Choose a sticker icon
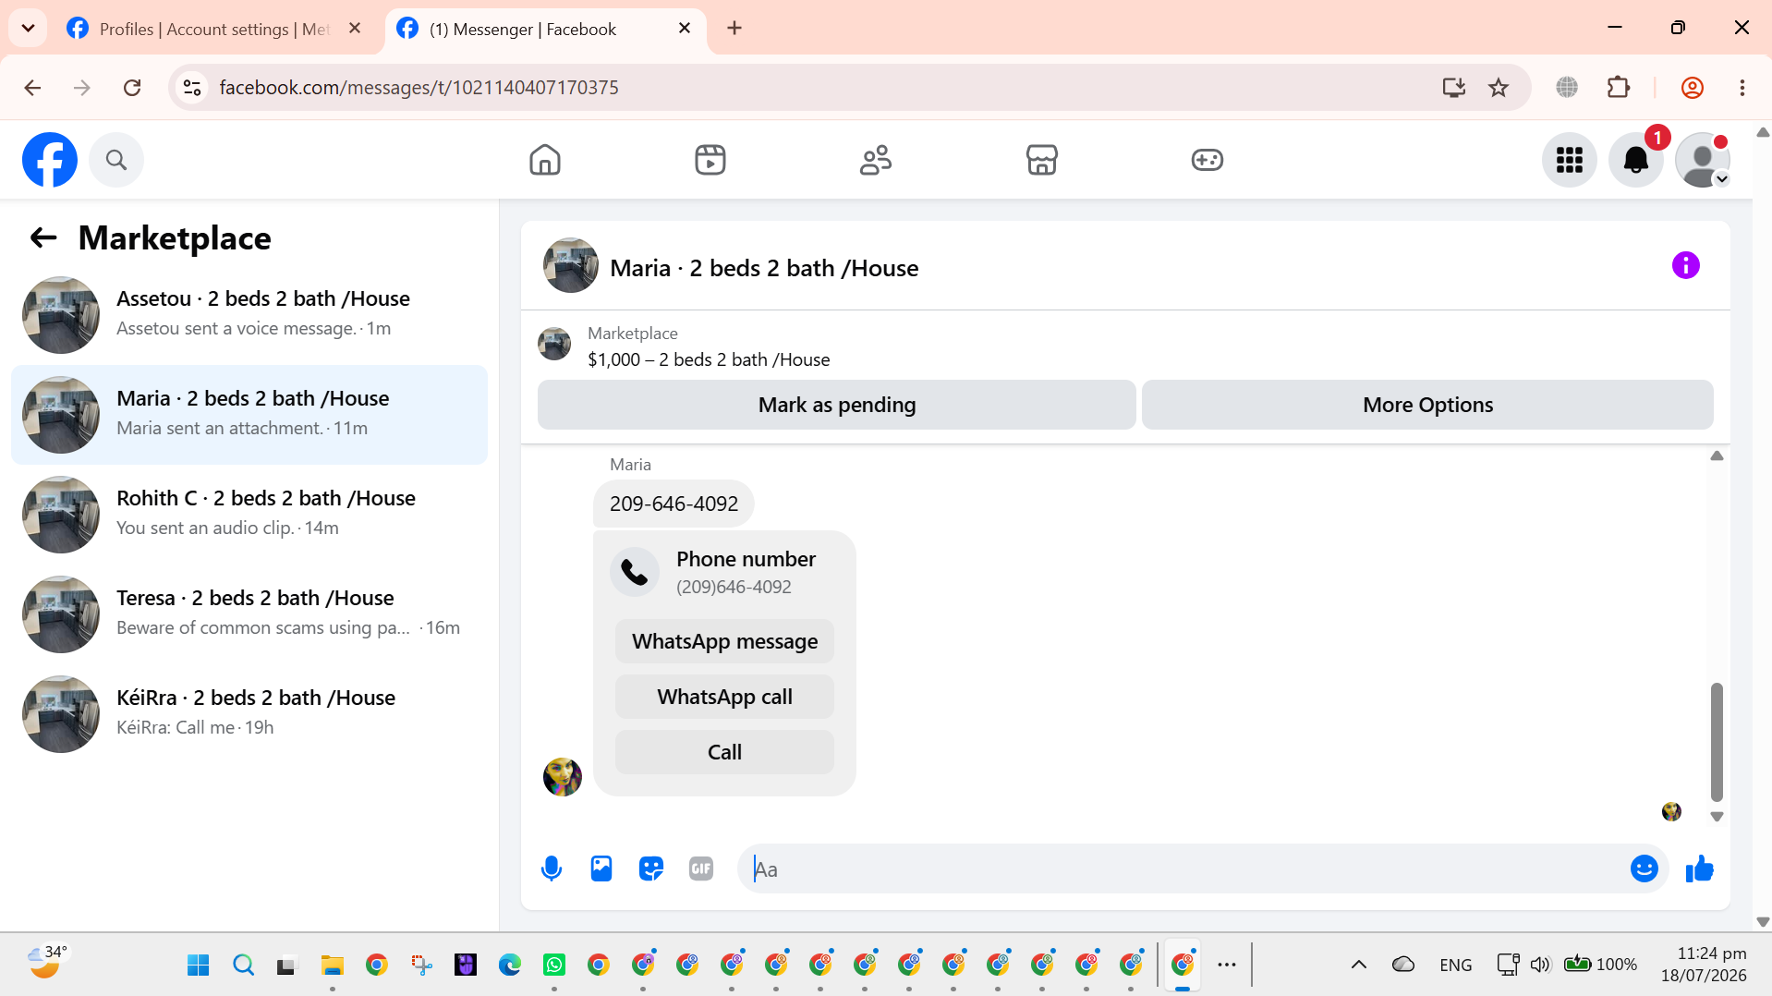This screenshot has width=1772, height=996. click(651, 868)
